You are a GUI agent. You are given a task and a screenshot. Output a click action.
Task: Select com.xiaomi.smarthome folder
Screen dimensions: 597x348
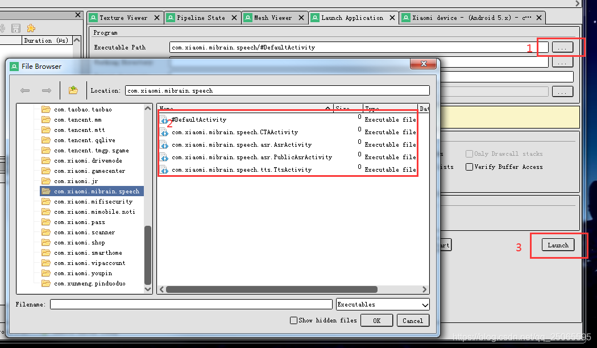click(88, 253)
